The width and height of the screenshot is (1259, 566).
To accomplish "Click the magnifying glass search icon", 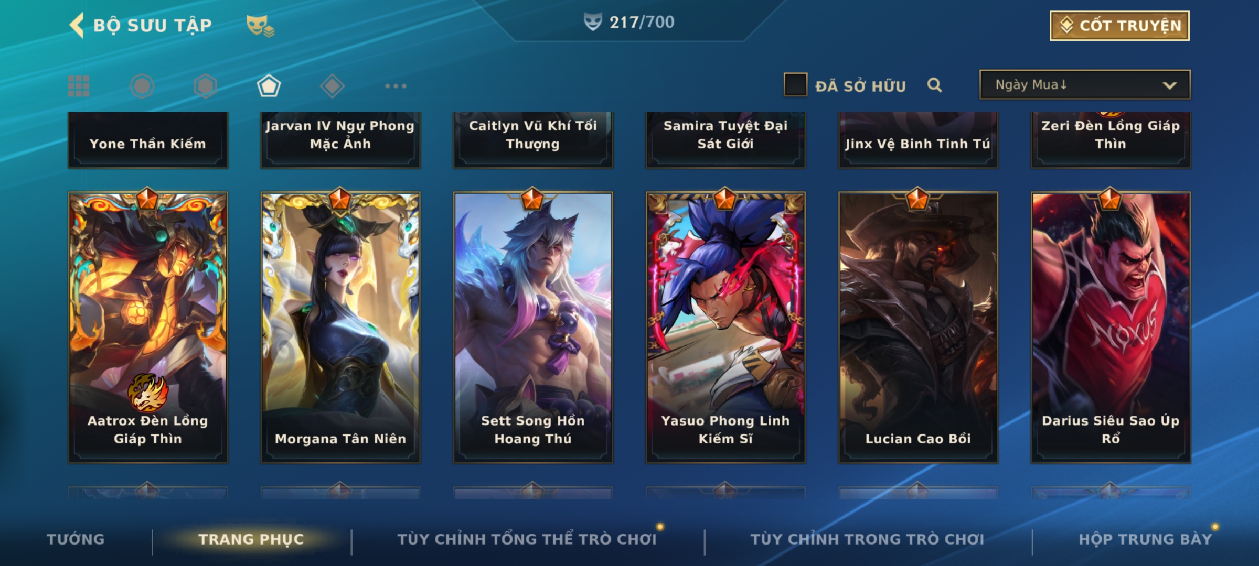I will [934, 85].
